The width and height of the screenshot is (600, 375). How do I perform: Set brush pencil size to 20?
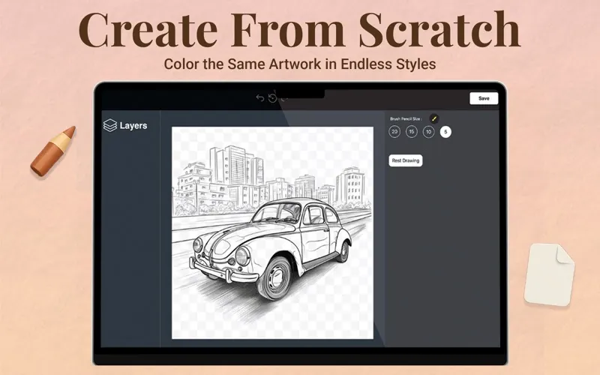click(x=394, y=132)
